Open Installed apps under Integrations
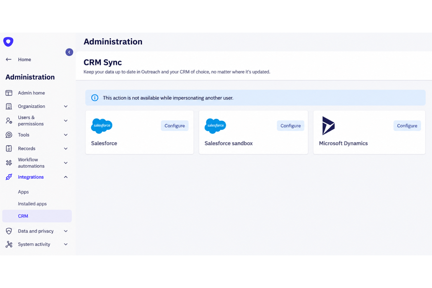This screenshot has height=288, width=432. click(x=32, y=204)
